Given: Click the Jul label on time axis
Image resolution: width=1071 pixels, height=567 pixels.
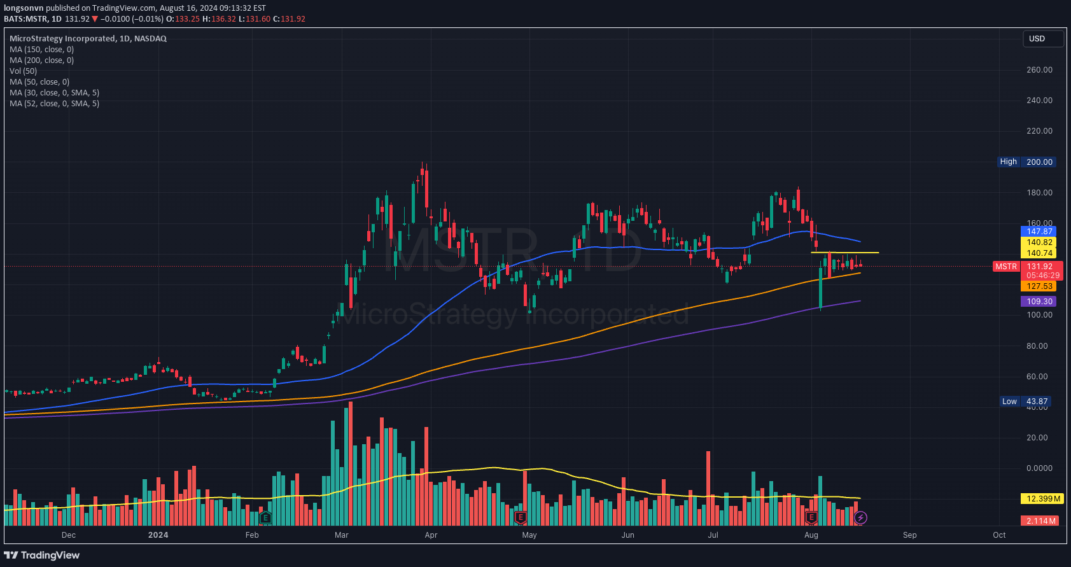Looking at the screenshot, I should (713, 535).
